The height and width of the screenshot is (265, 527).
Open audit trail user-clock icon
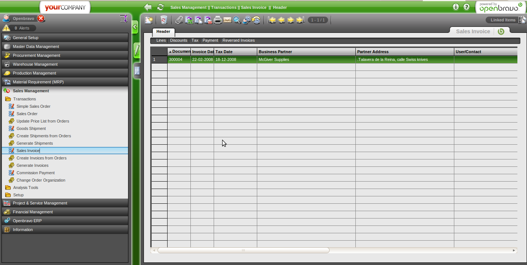(x=247, y=20)
